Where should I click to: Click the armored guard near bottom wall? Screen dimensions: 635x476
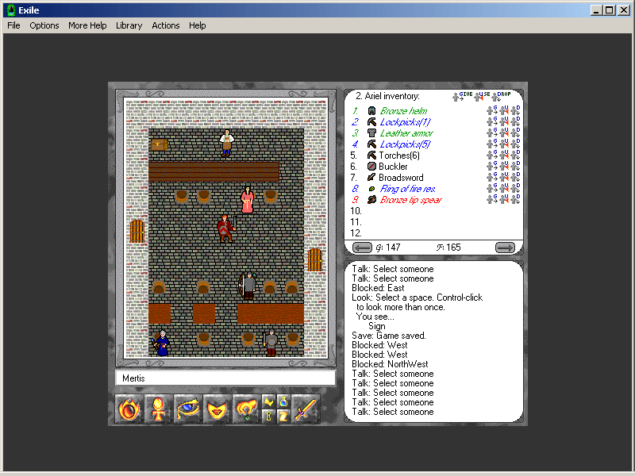click(x=271, y=344)
